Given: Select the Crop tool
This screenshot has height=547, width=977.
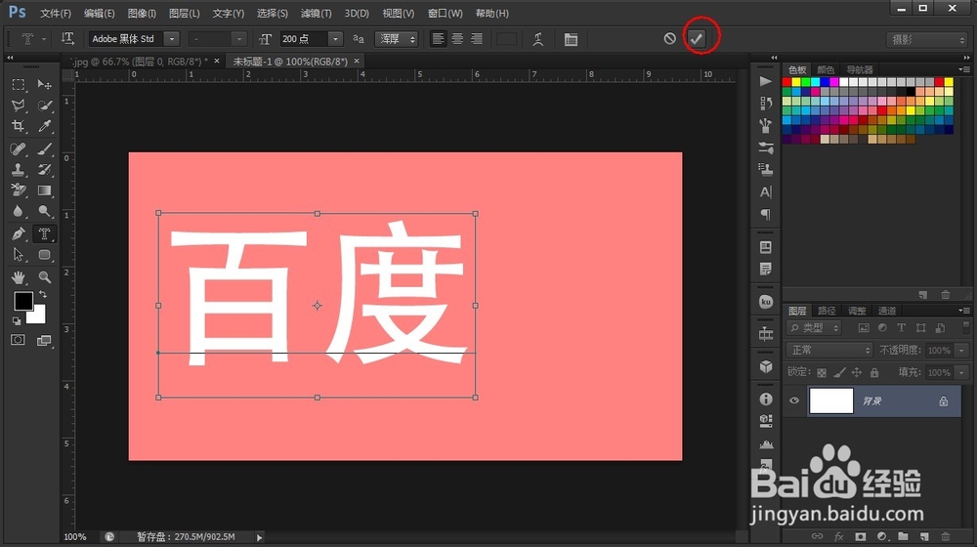Looking at the screenshot, I should [x=18, y=126].
